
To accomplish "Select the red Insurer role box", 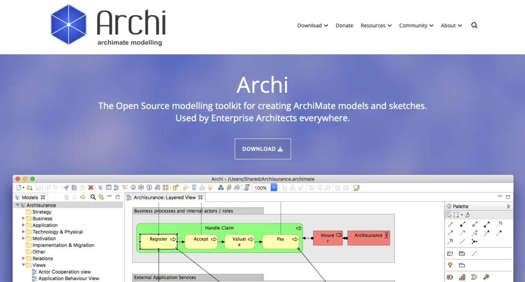I will point(328,238).
